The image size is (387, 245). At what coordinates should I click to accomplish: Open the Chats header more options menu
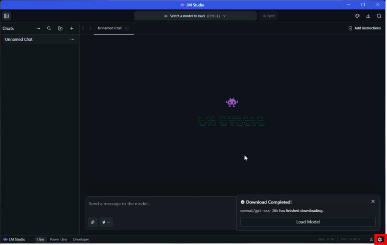point(38,28)
